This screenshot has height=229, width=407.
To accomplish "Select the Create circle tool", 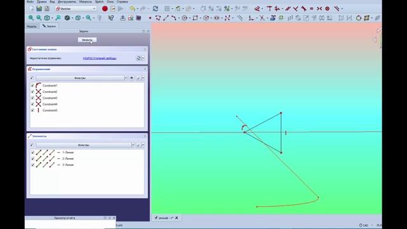I will click(x=184, y=18).
